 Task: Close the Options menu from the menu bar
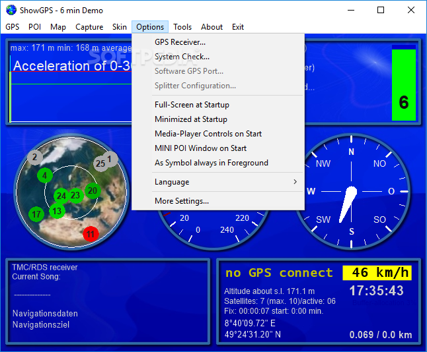150,27
